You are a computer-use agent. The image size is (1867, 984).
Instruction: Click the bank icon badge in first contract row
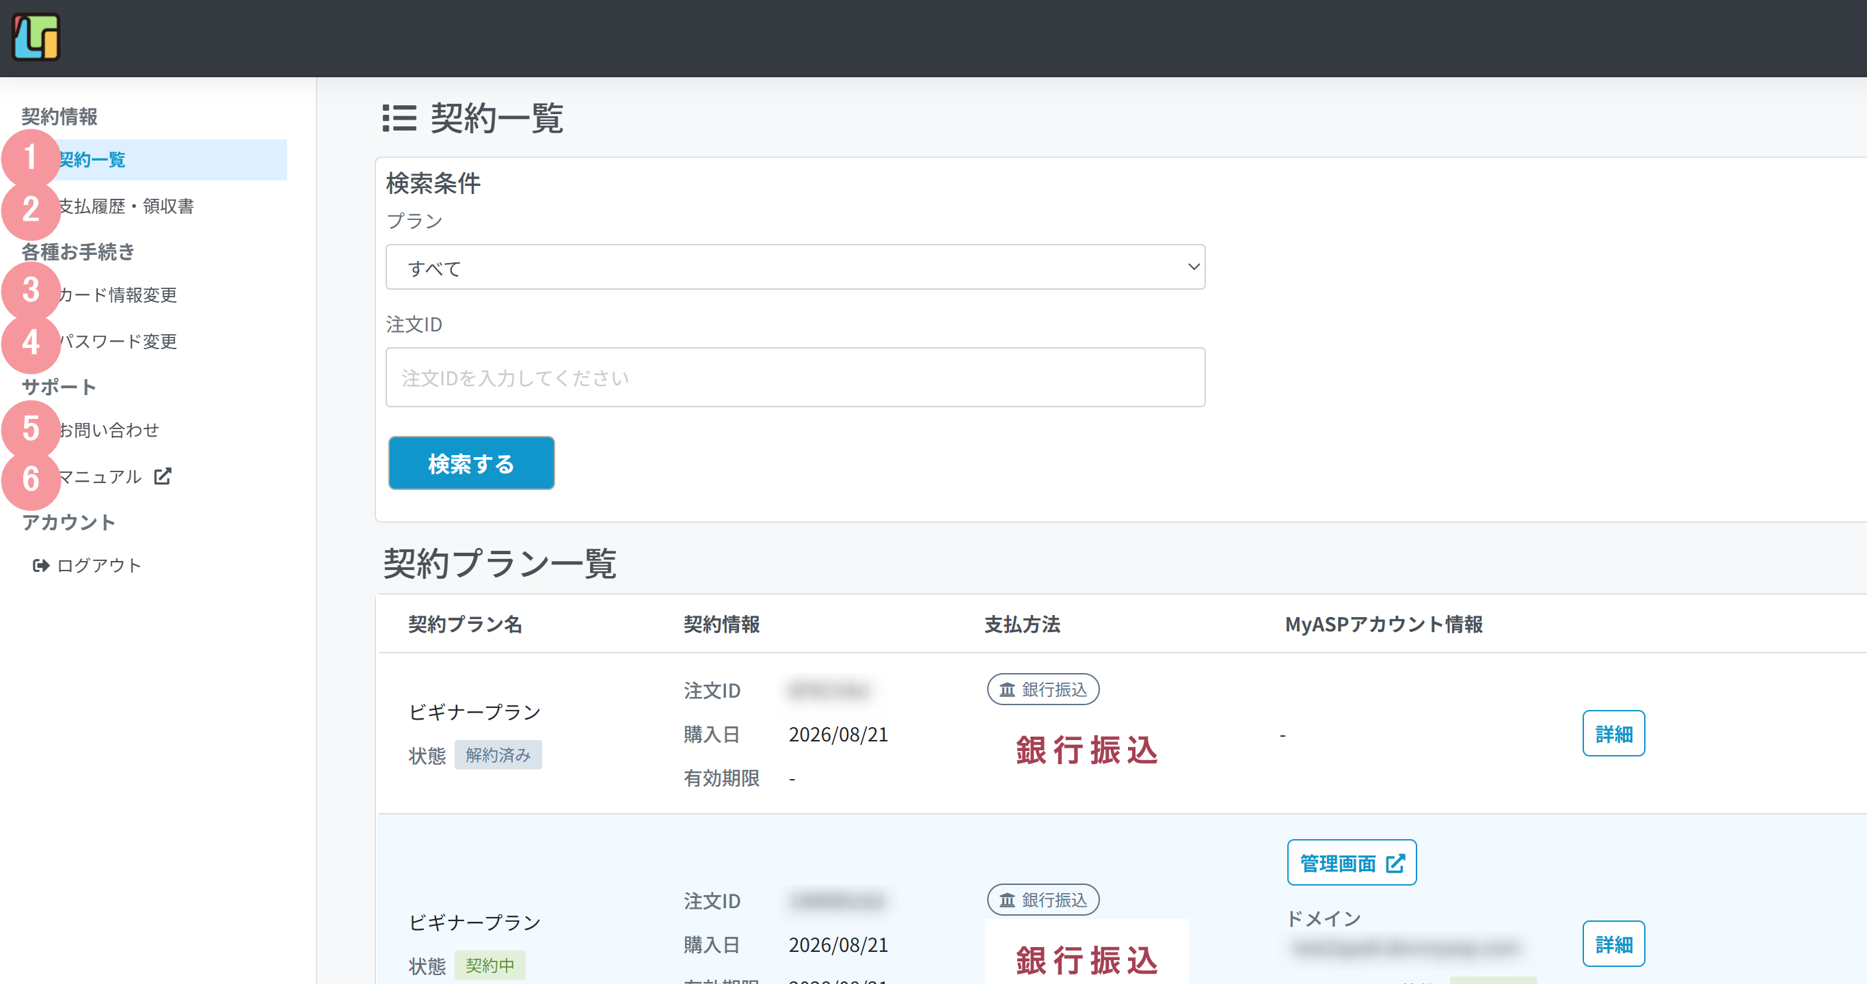[x=1043, y=689]
